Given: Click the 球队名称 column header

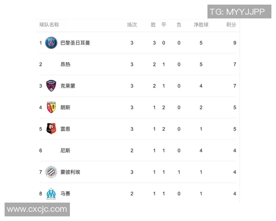Looking at the screenshot, I should (x=49, y=25).
